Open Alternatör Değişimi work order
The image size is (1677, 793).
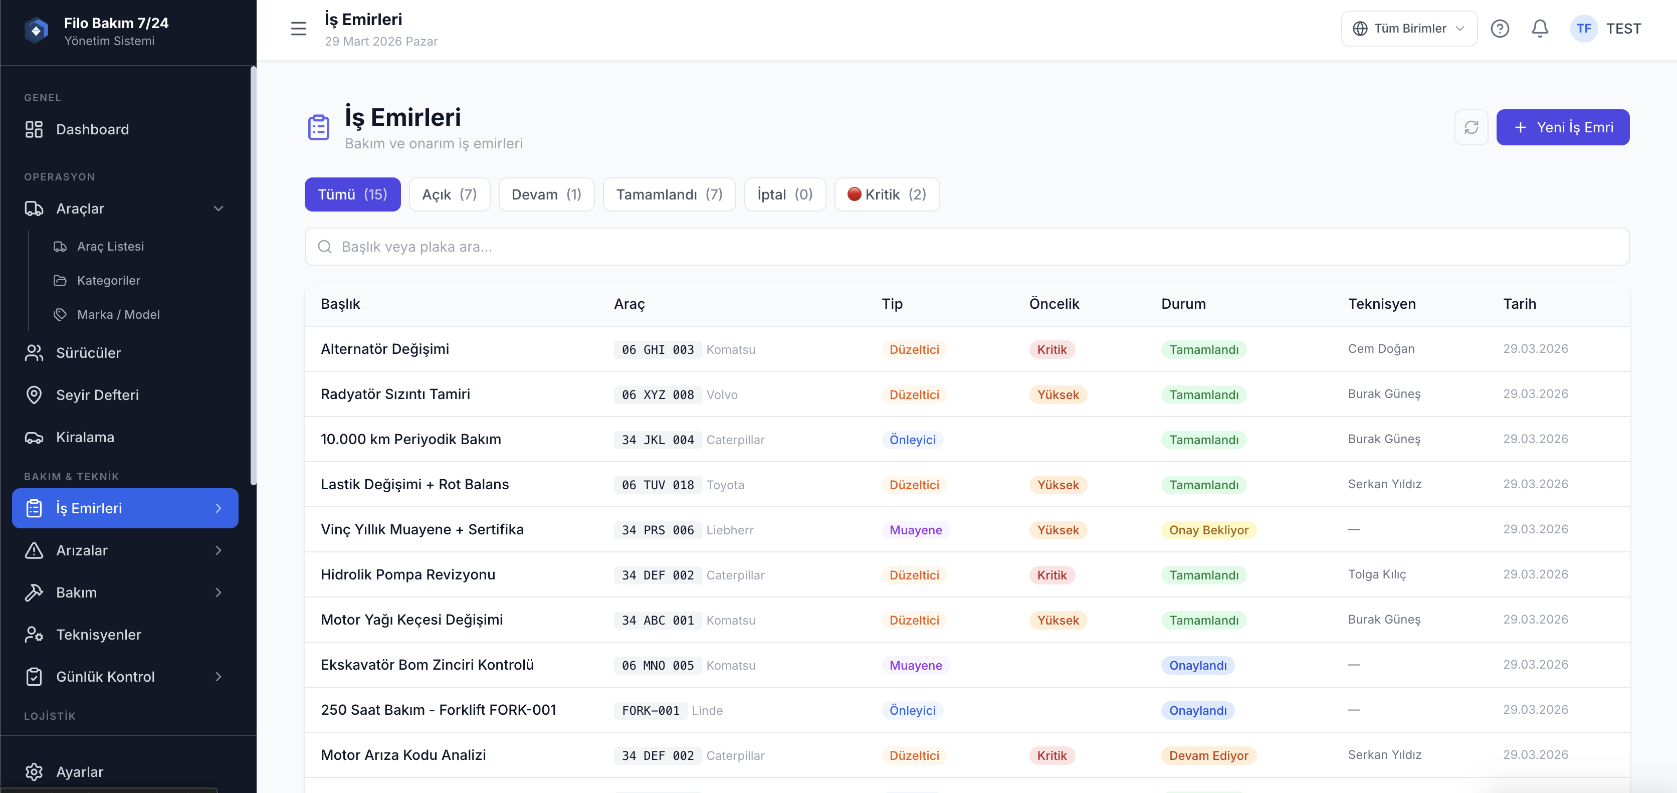click(x=385, y=349)
